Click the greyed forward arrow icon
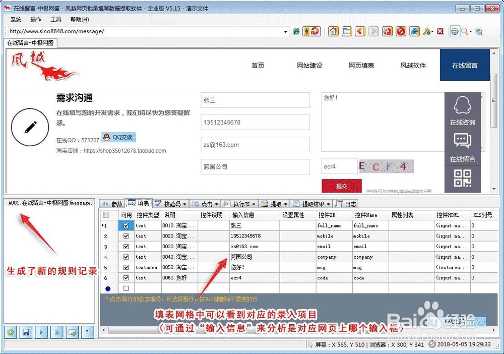504x354 pixels. click(x=373, y=31)
